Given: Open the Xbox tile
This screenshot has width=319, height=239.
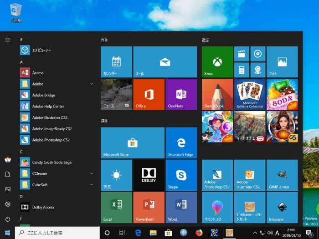Looking at the screenshot, I should 217,62.
